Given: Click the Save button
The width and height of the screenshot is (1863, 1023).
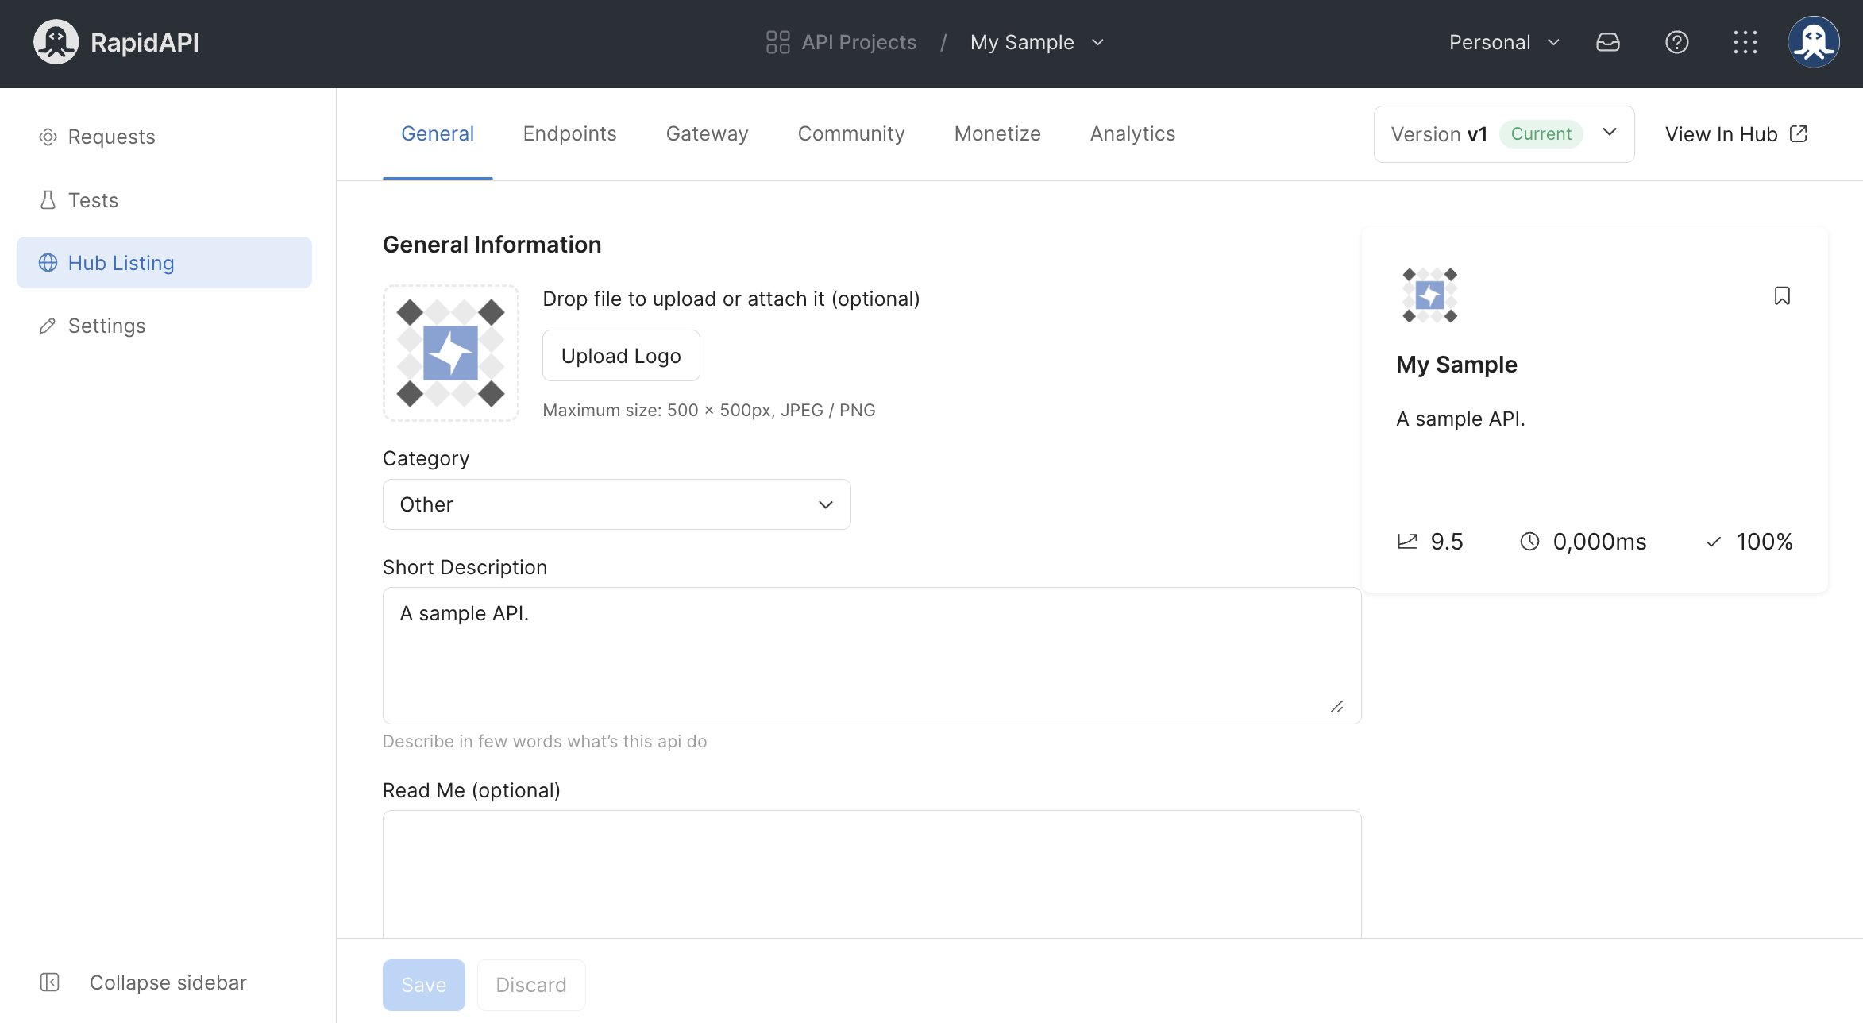Looking at the screenshot, I should [423, 985].
